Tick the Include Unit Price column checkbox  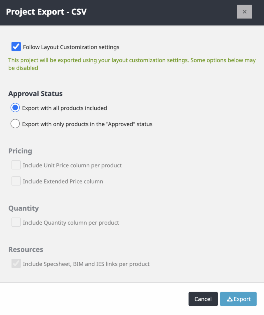click(x=16, y=165)
